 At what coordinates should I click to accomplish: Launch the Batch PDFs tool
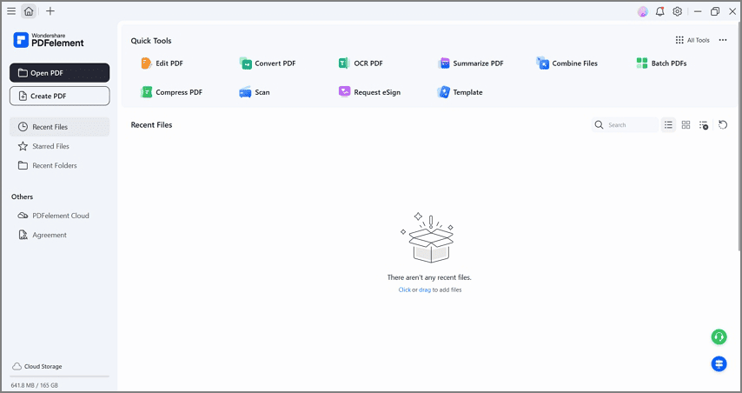[661, 63]
